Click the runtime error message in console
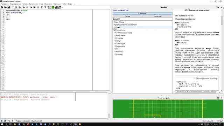 pos(29,97)
